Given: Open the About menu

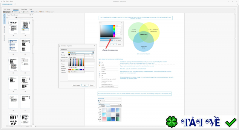Looking at the screenshot, I should [11, 1].
